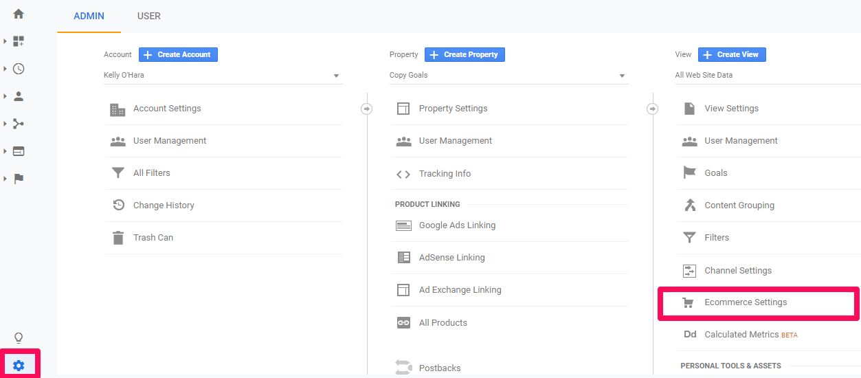The width and height of the screenshot is (861, 378).
Task: Expand the Realtime clock section
Action: coord(19,69)
